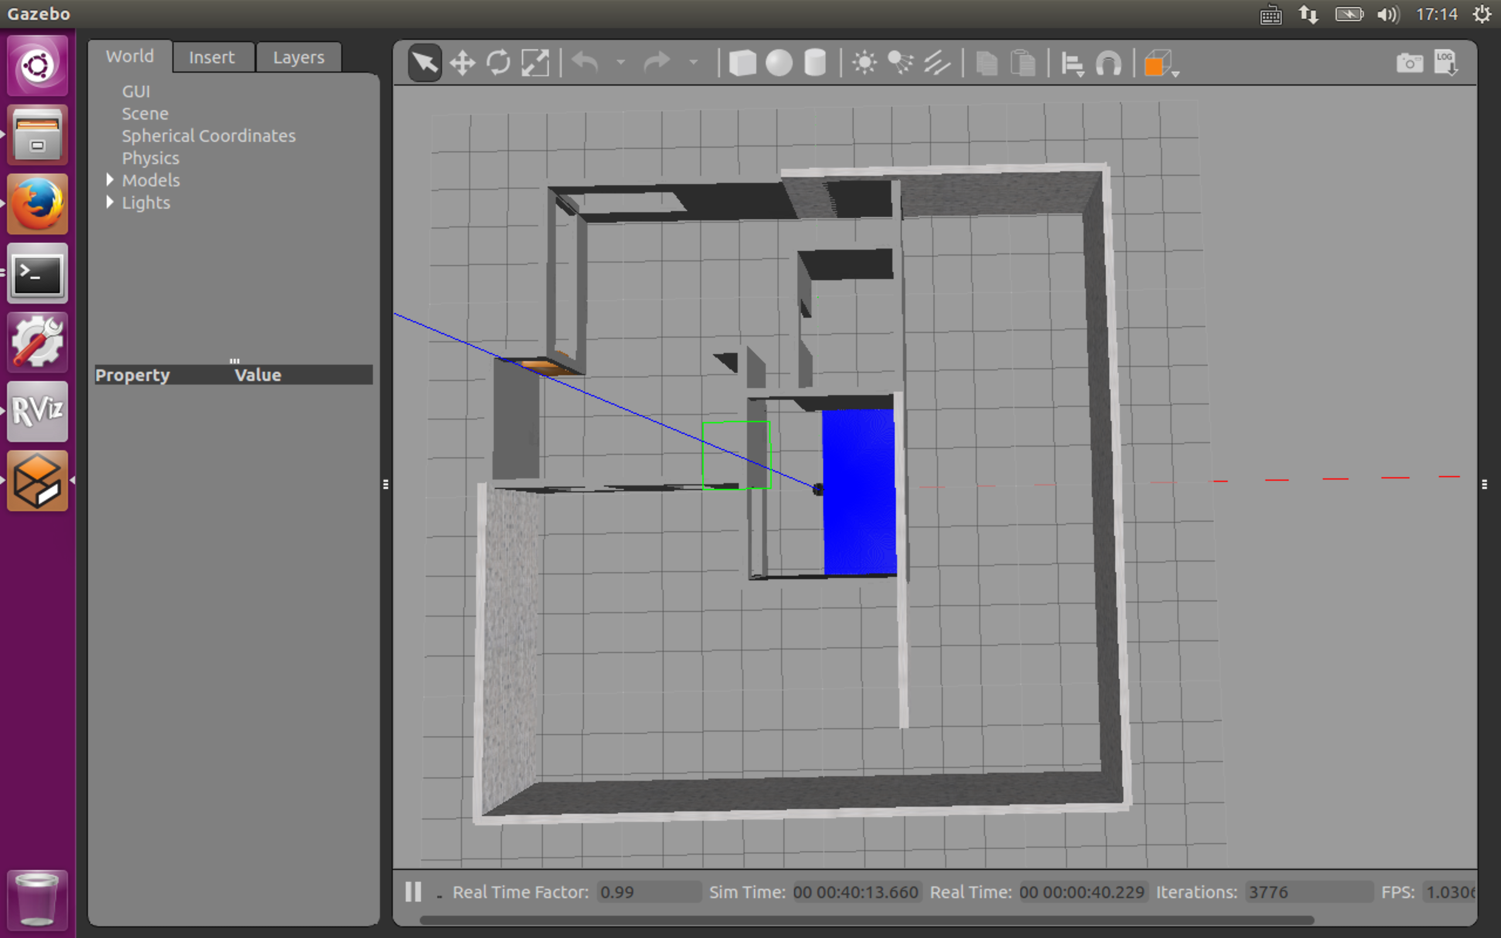
Task: Open RViz from the launcher
Action: coord(37,412)
